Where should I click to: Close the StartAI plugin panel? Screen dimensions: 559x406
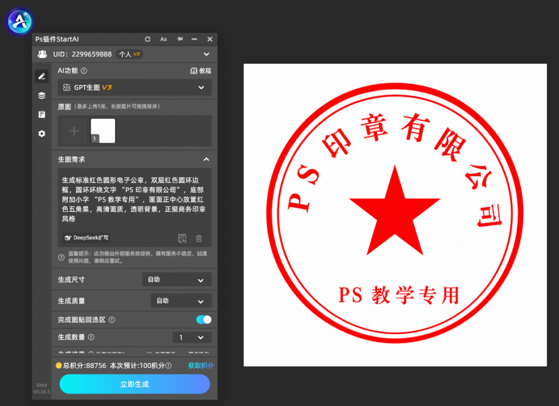tap(210, 39)
